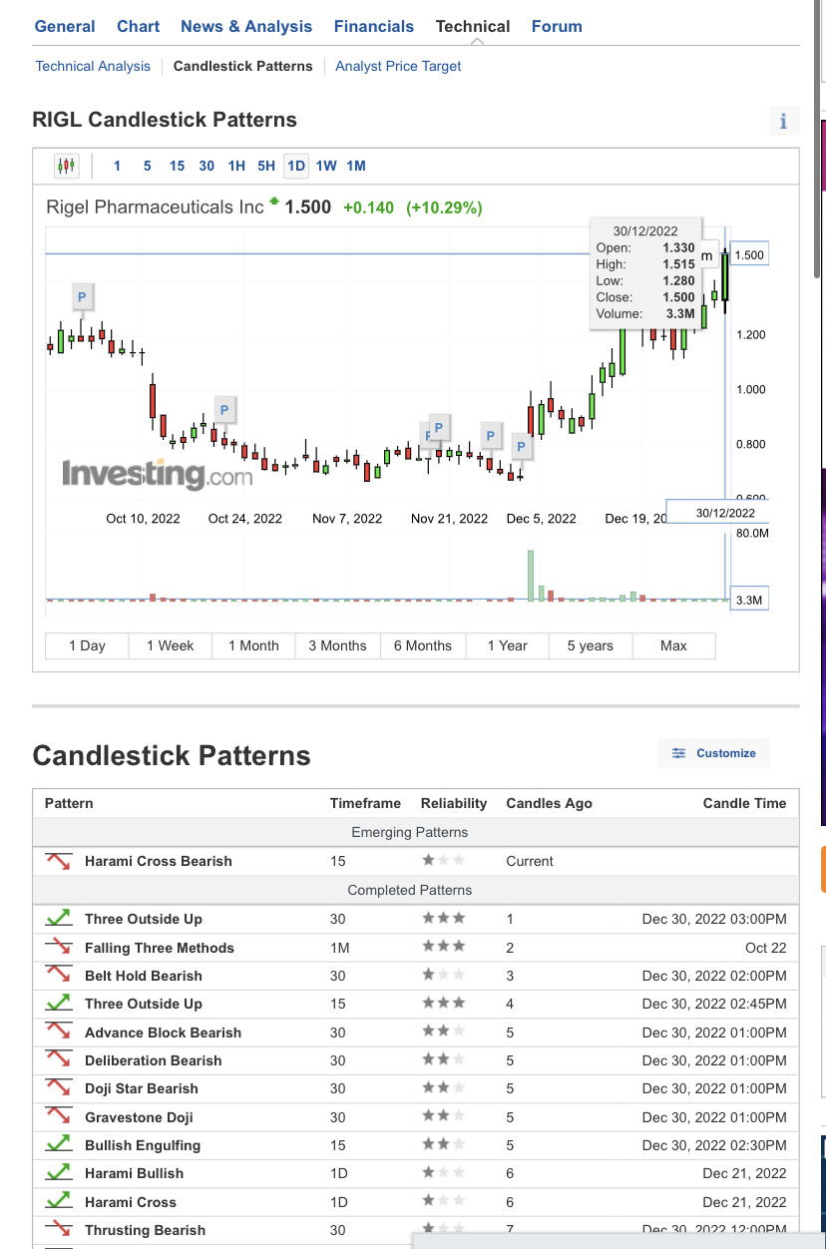Click bullish icon for Harami Cross row
826x1249 pixels.
click(58, 1202)
